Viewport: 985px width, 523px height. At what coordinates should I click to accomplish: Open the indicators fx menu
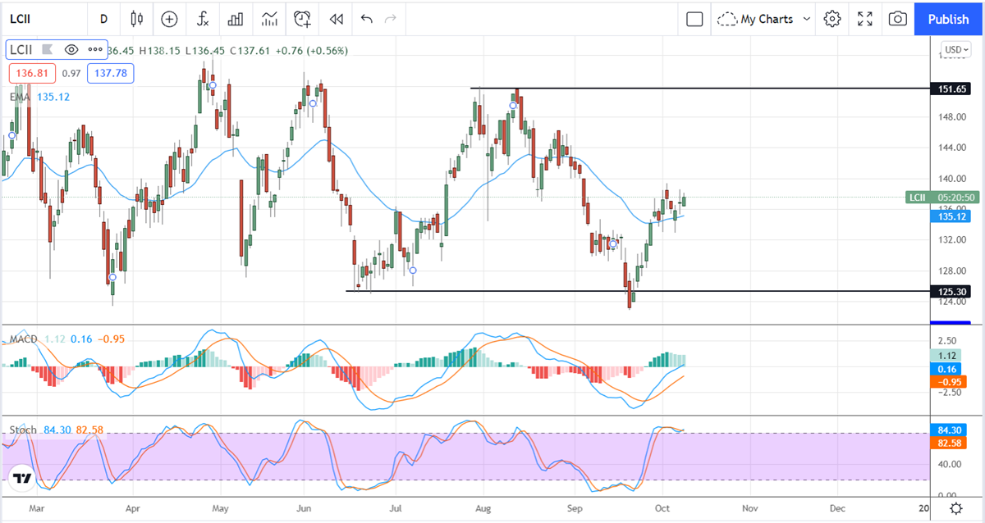[x=202, y=18]
